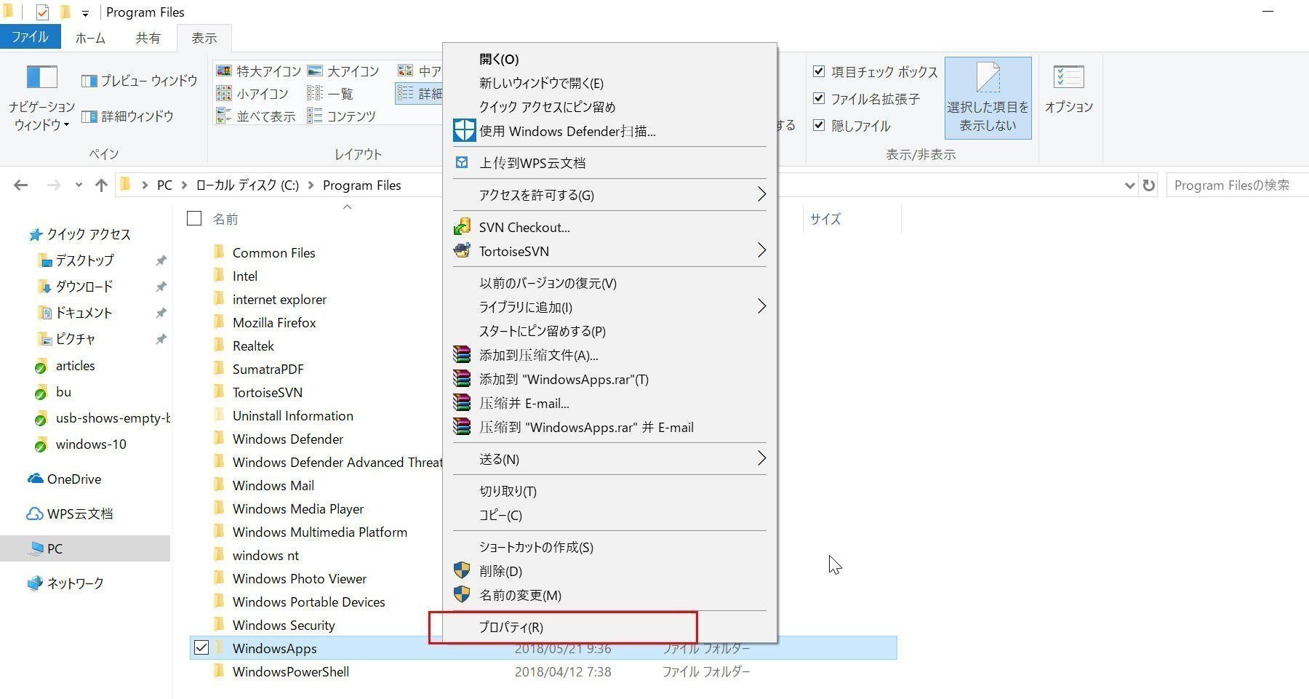Image resolution: width=1309 pixels, height=699 pixels.
Task: Click the Program Filesの検索 search box
Action: [1237, 185]
